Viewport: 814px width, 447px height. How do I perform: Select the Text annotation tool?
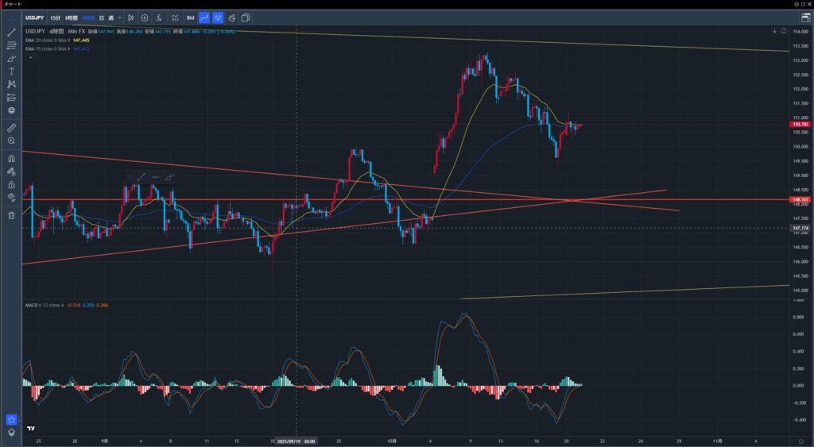(11, 71)
